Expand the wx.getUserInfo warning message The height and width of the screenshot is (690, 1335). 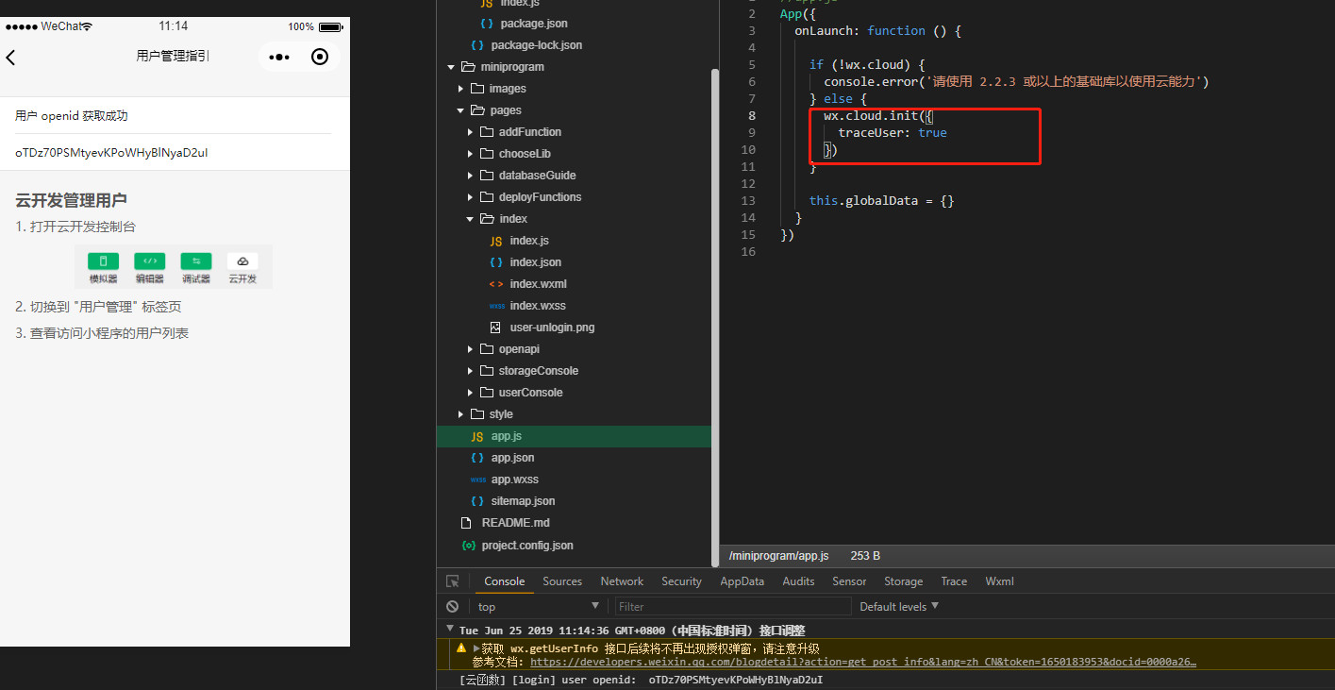click(476, 648)
